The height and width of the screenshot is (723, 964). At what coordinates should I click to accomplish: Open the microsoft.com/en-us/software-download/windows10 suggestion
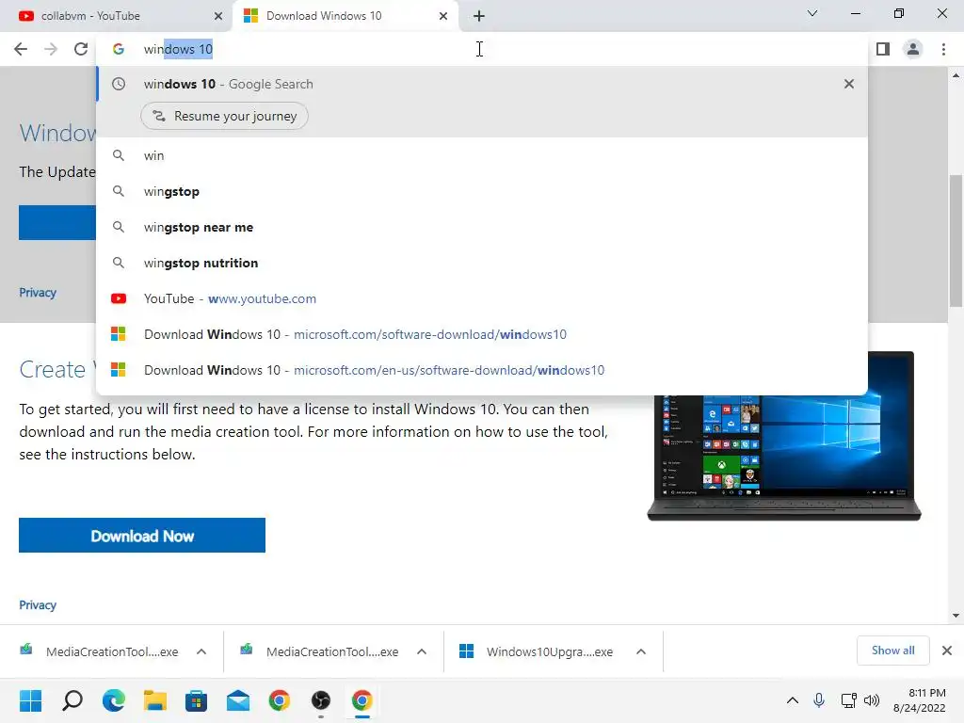point(482,370)
